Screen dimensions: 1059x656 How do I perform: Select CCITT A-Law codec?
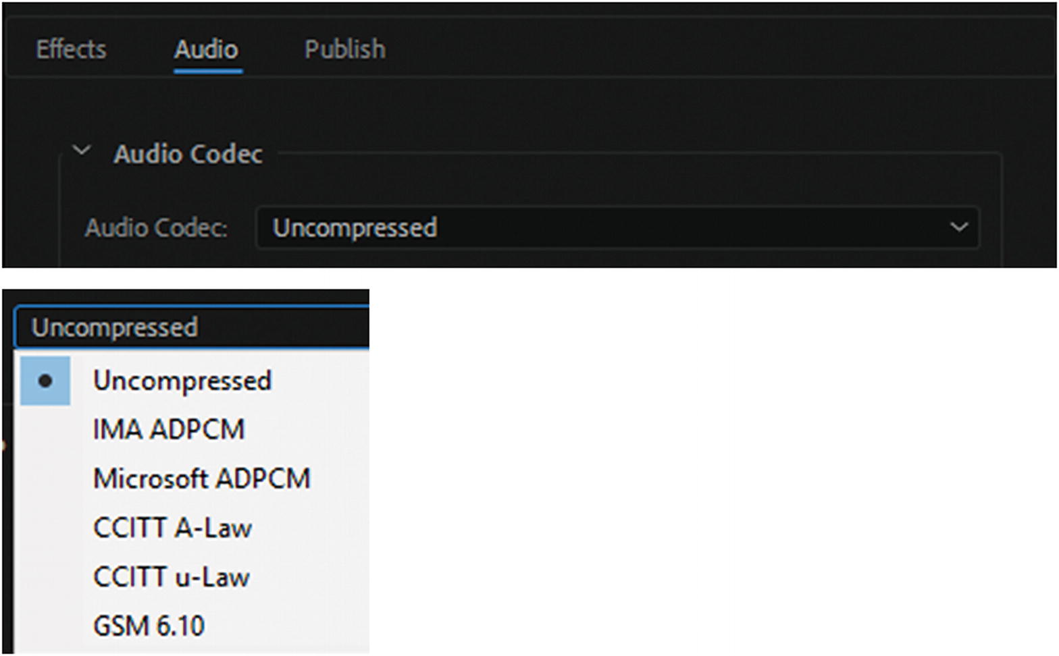(x=172, y=528)
